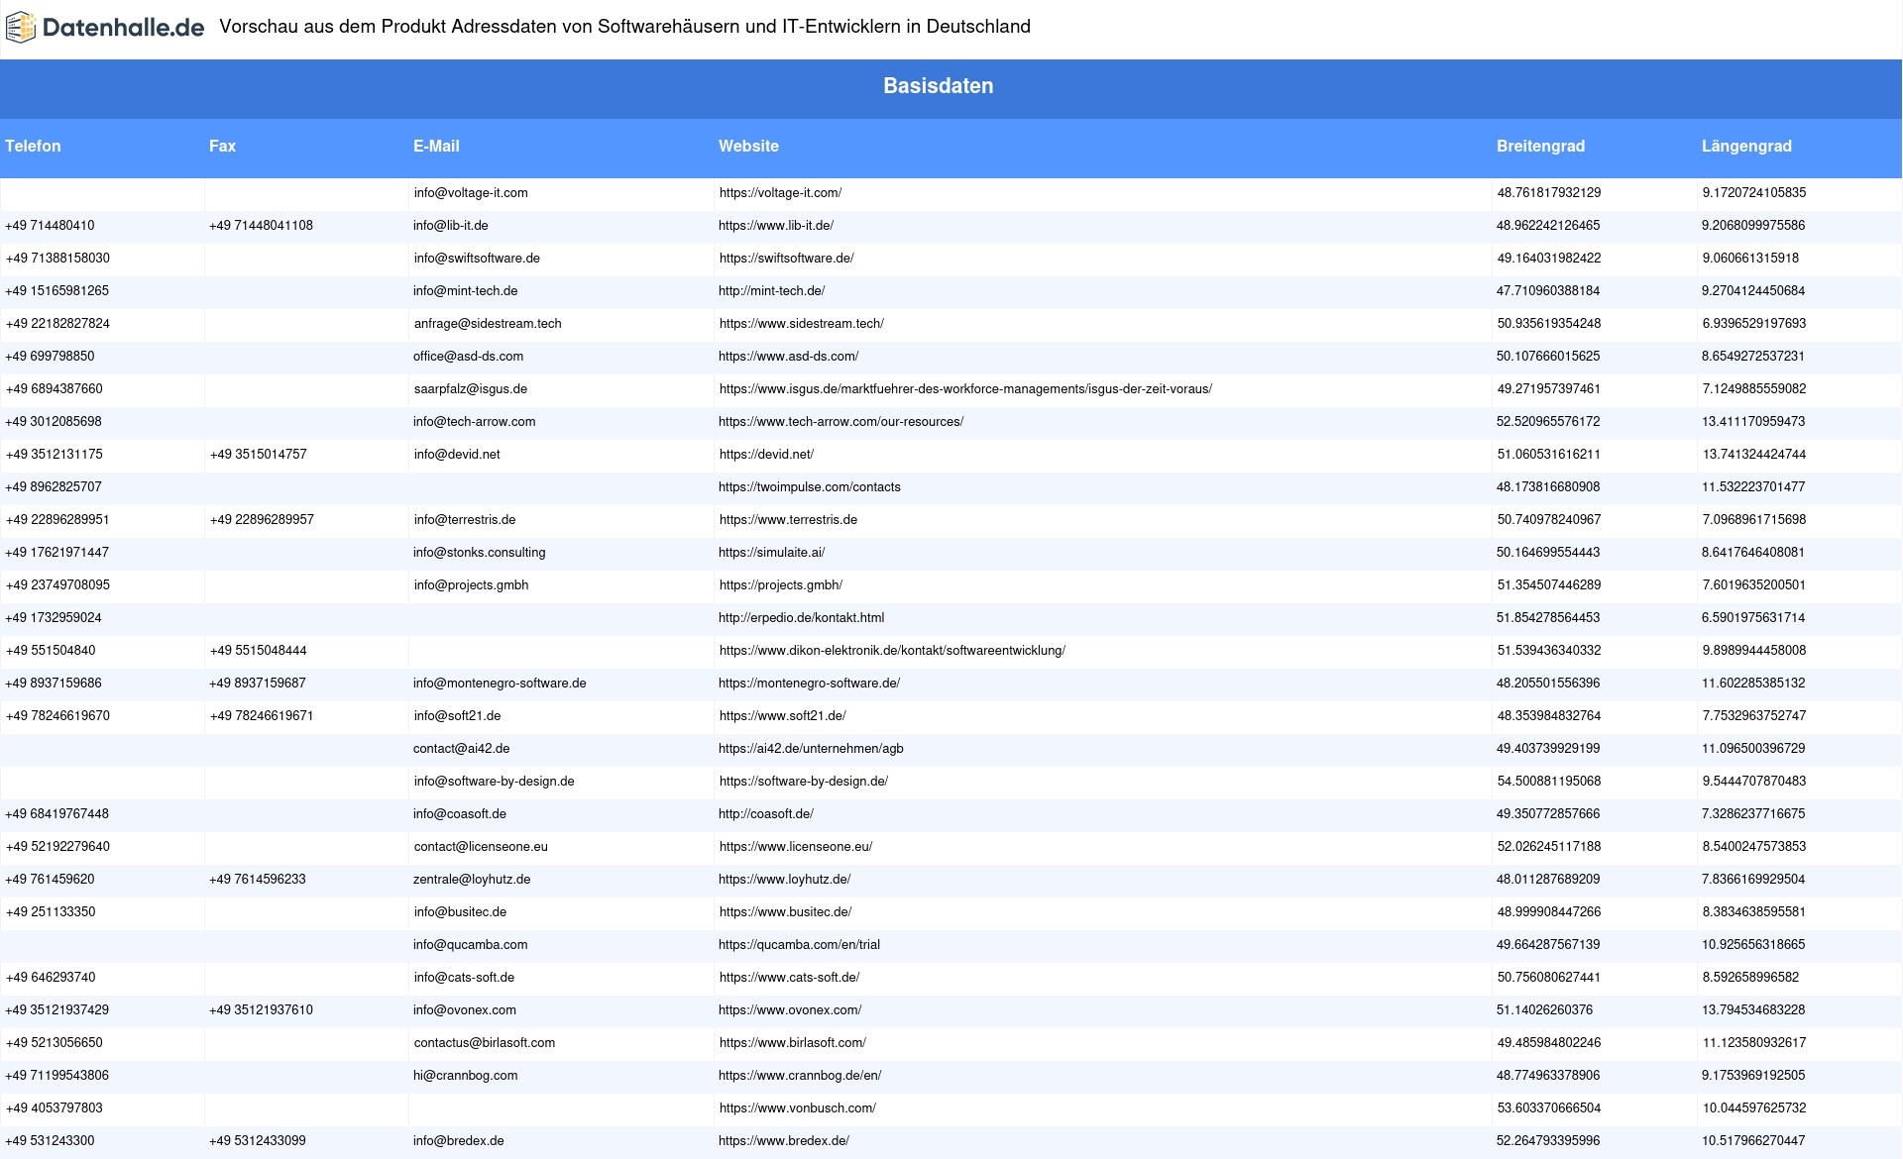
Task: Select email info@lib-it.de
Action: pos(451,226)
